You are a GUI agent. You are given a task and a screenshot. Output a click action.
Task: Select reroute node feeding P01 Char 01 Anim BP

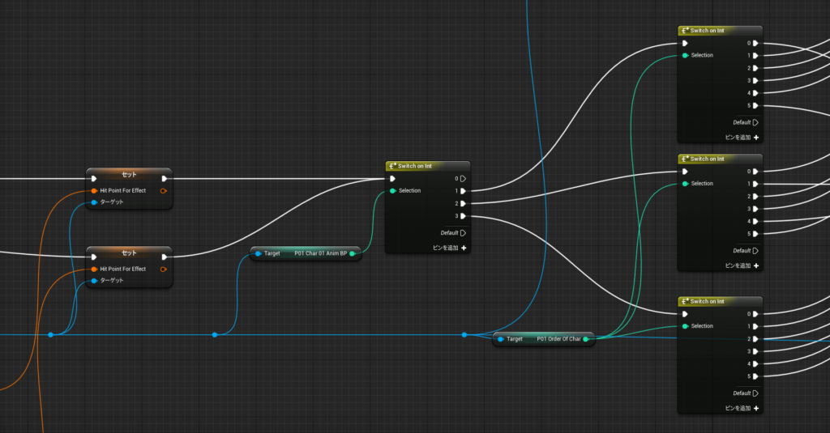tap(214, 334)
